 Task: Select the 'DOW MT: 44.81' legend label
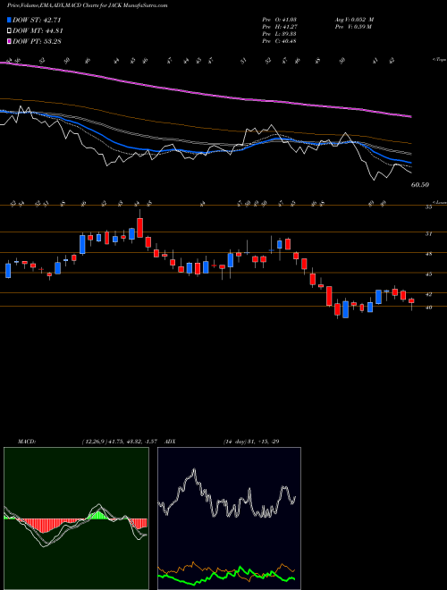(37, 31)
